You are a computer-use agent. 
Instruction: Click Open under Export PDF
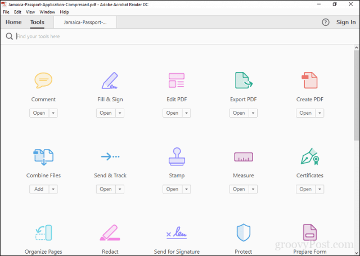coord(238,113)
